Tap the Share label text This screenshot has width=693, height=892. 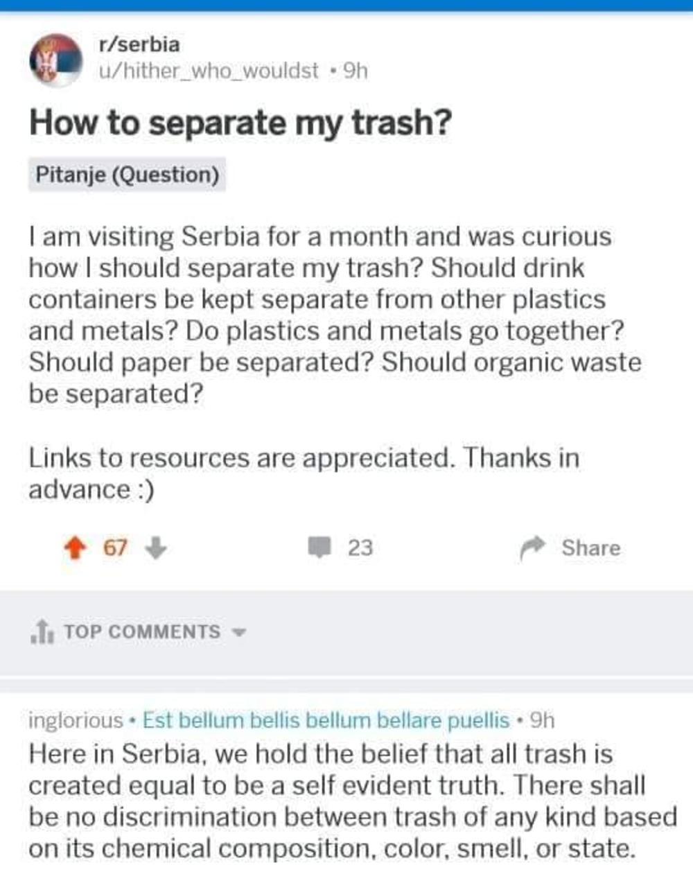[590, 548]
